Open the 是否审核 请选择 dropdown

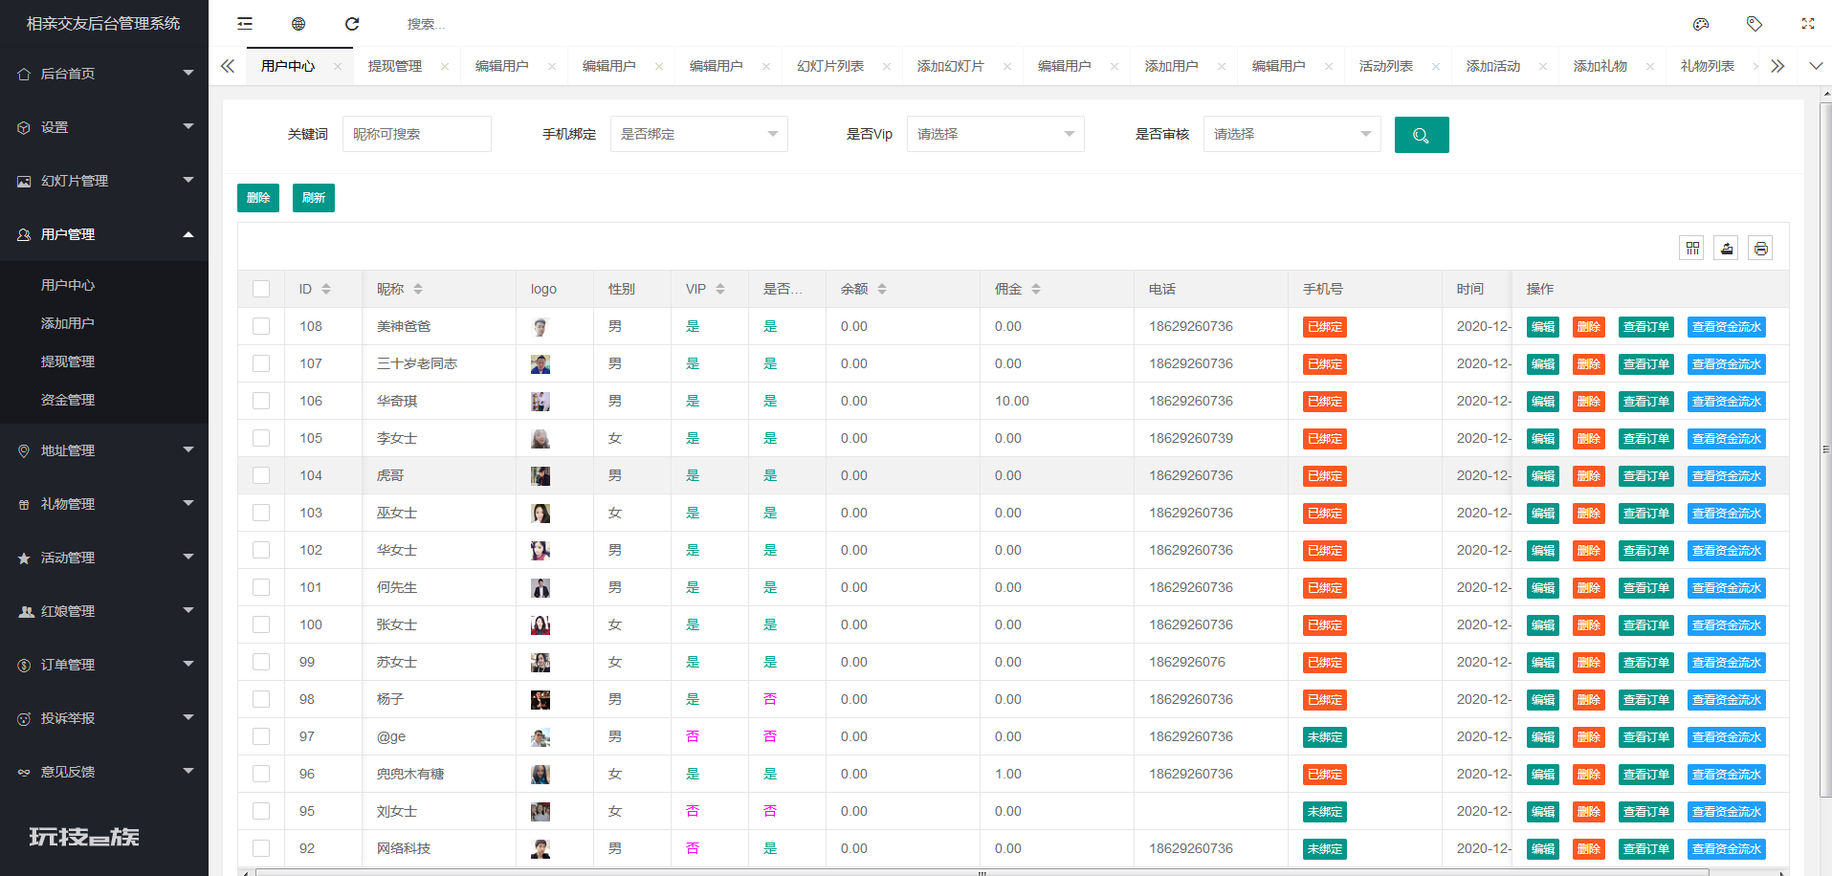point(1292,134)
